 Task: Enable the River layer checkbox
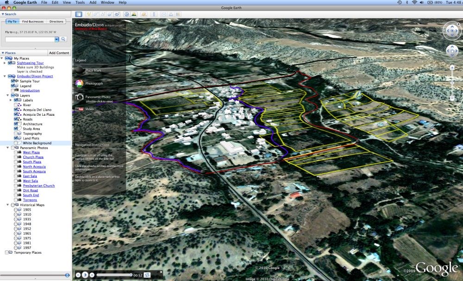click(16, 105)
